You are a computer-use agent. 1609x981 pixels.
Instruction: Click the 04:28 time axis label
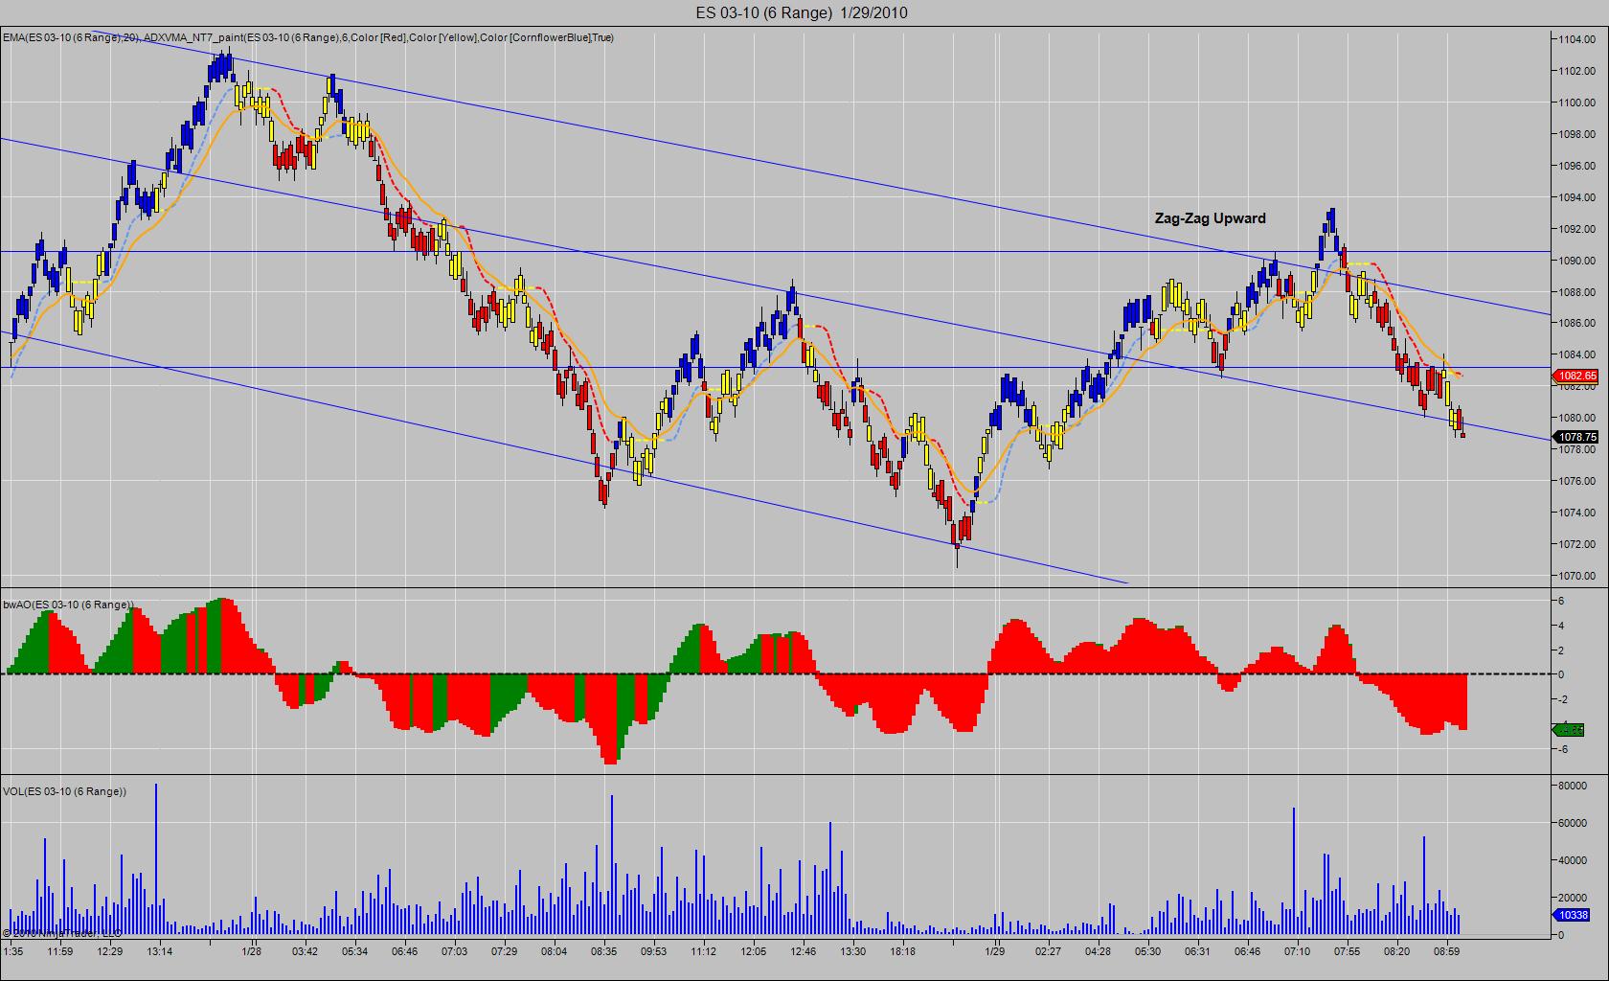click(1099, 951)
